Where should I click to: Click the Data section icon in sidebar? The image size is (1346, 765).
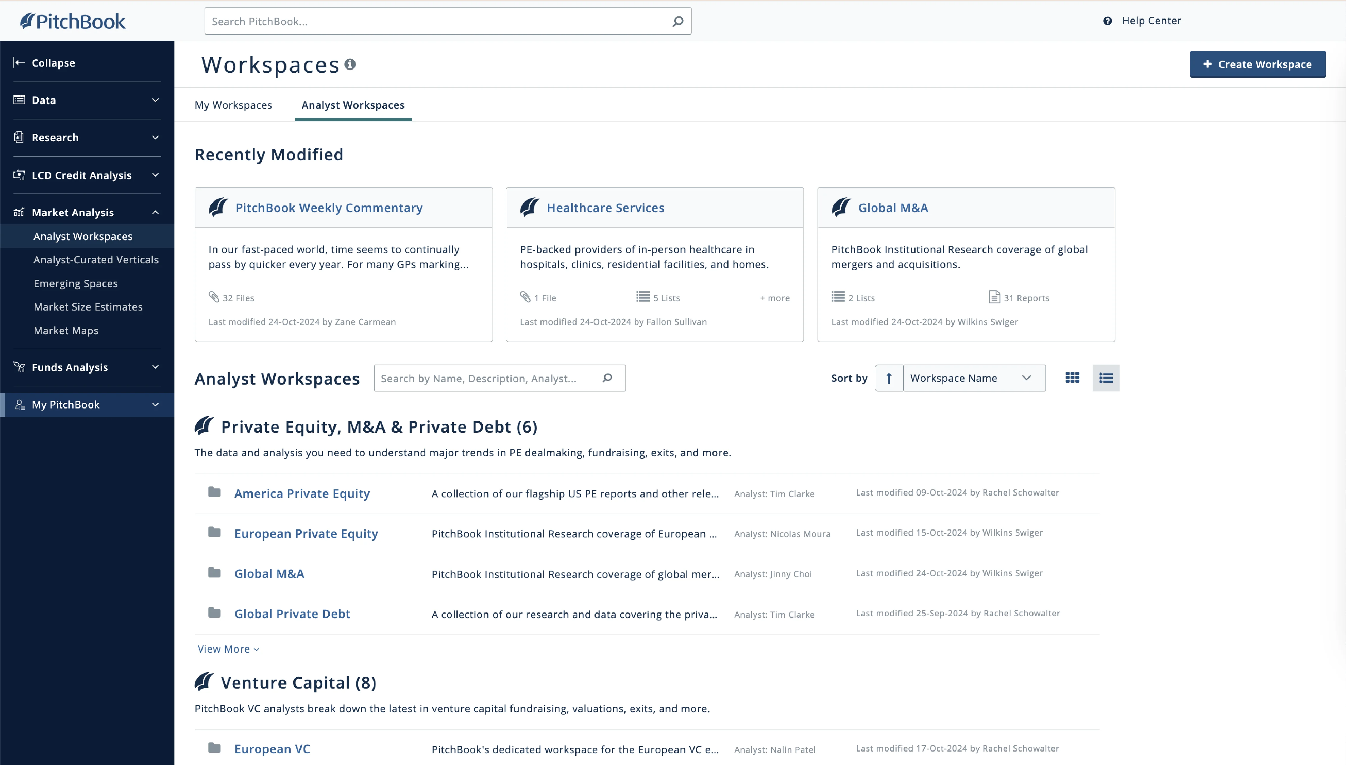click(x=19, y=100)
